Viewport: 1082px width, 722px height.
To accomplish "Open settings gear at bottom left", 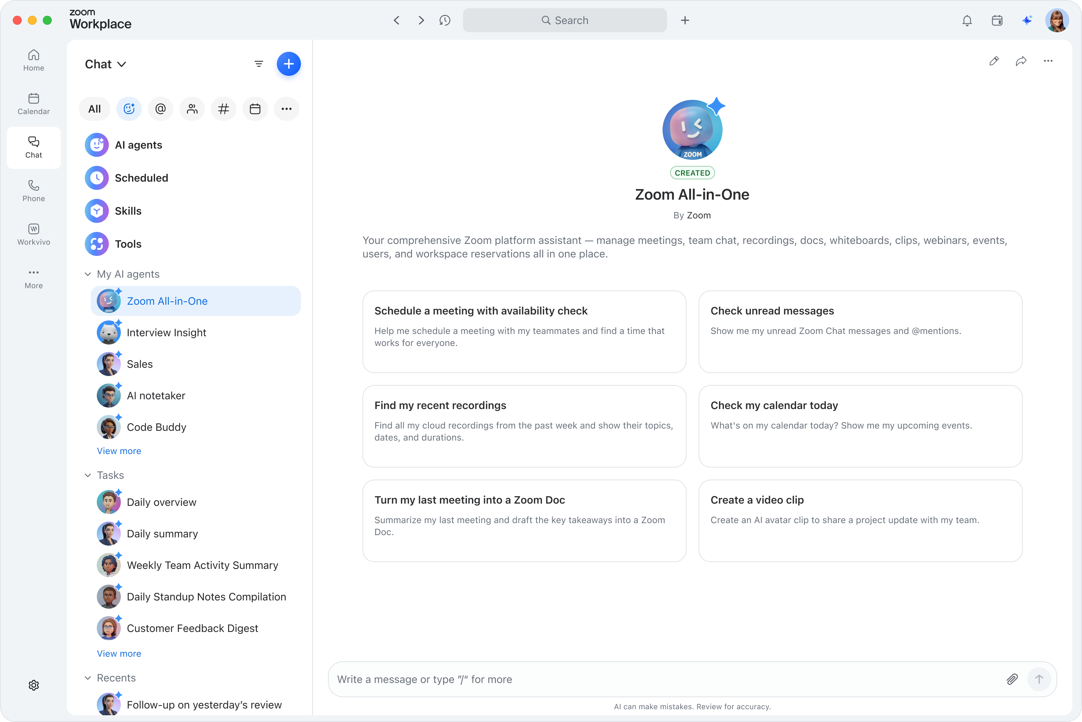I will (34, 685).
